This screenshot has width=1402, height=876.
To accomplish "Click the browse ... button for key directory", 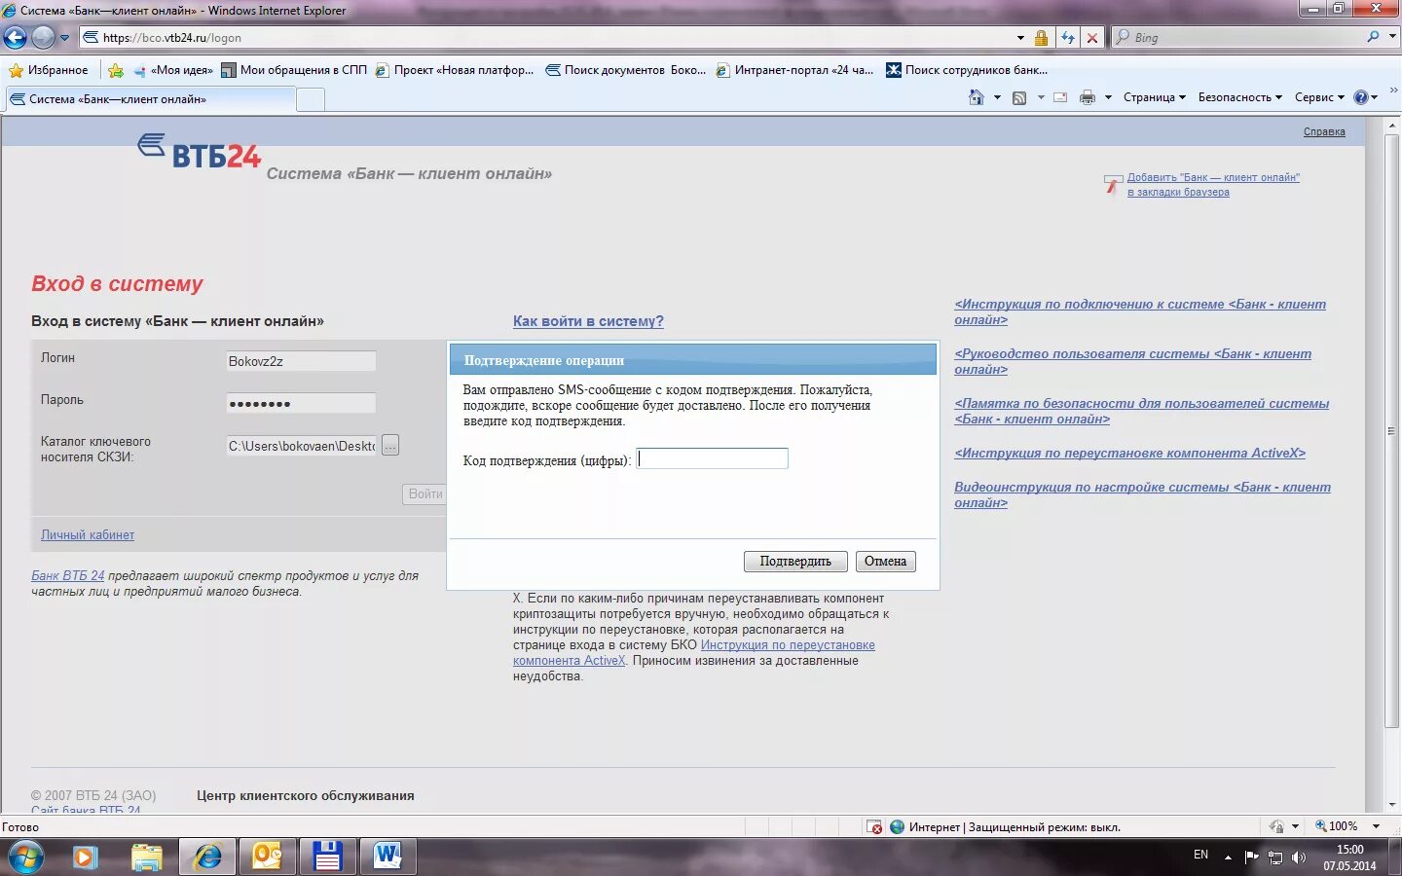I will [x=390, y=446].
